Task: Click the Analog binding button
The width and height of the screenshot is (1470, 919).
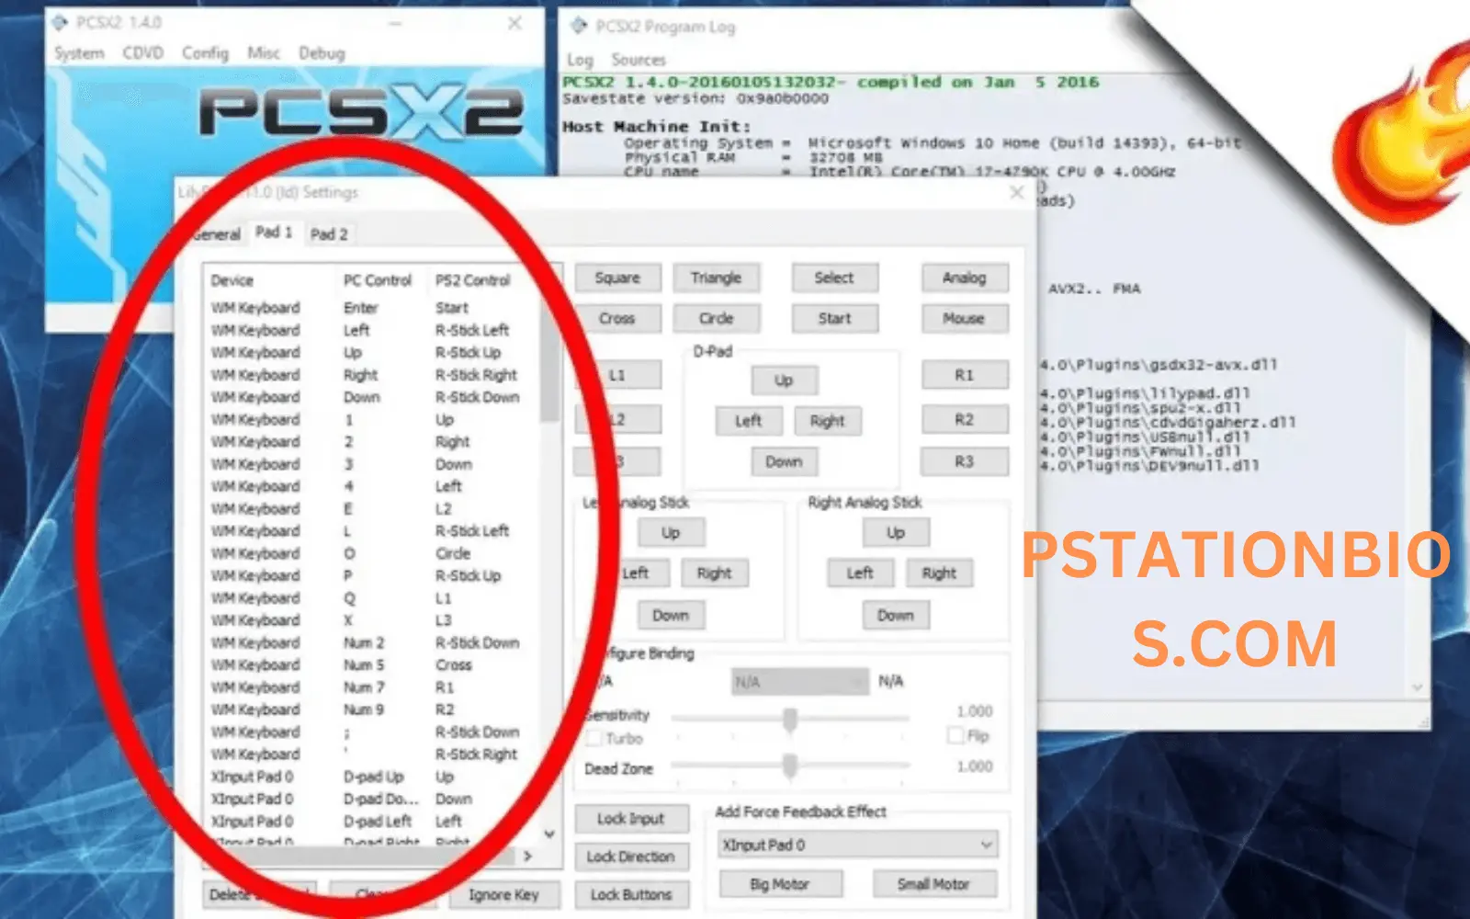Action: (x=965, y=278)
